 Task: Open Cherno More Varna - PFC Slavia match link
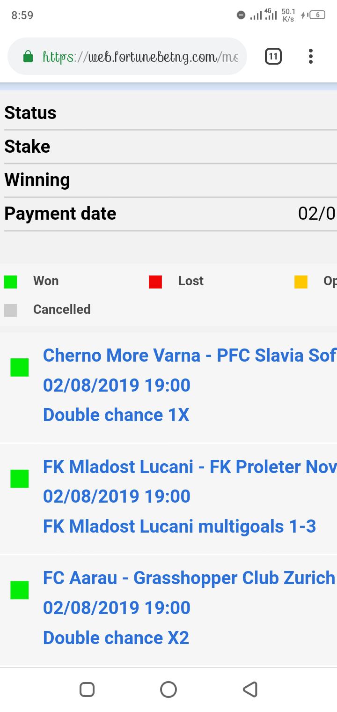point(190,356)
